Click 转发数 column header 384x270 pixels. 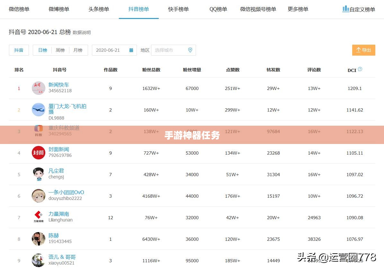[273, 70]
